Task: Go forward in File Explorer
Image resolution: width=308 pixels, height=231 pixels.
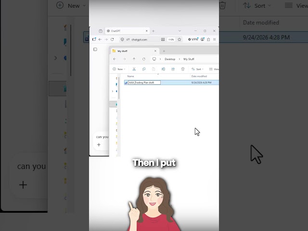Action: pyautogui.click(x=124, y=59)
